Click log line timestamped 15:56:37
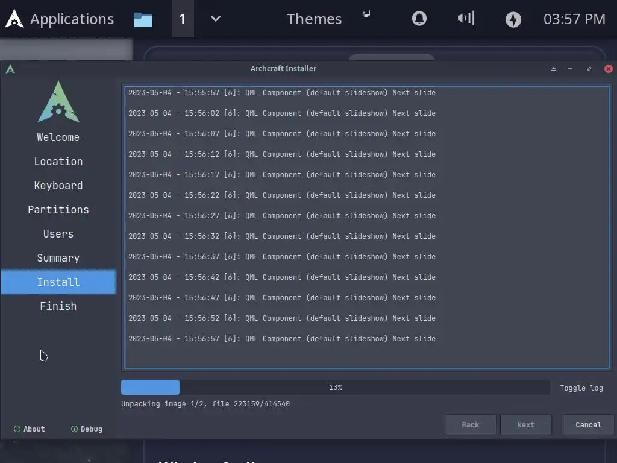The width and height of the screenshot is (617, 463). (x=282, y=257)
